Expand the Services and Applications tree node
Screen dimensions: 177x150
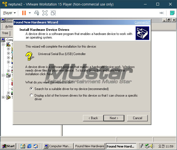(3, 97)
